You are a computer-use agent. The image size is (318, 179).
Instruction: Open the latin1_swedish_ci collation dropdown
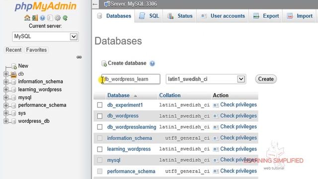pyautogui.click(x=206, y=79)
